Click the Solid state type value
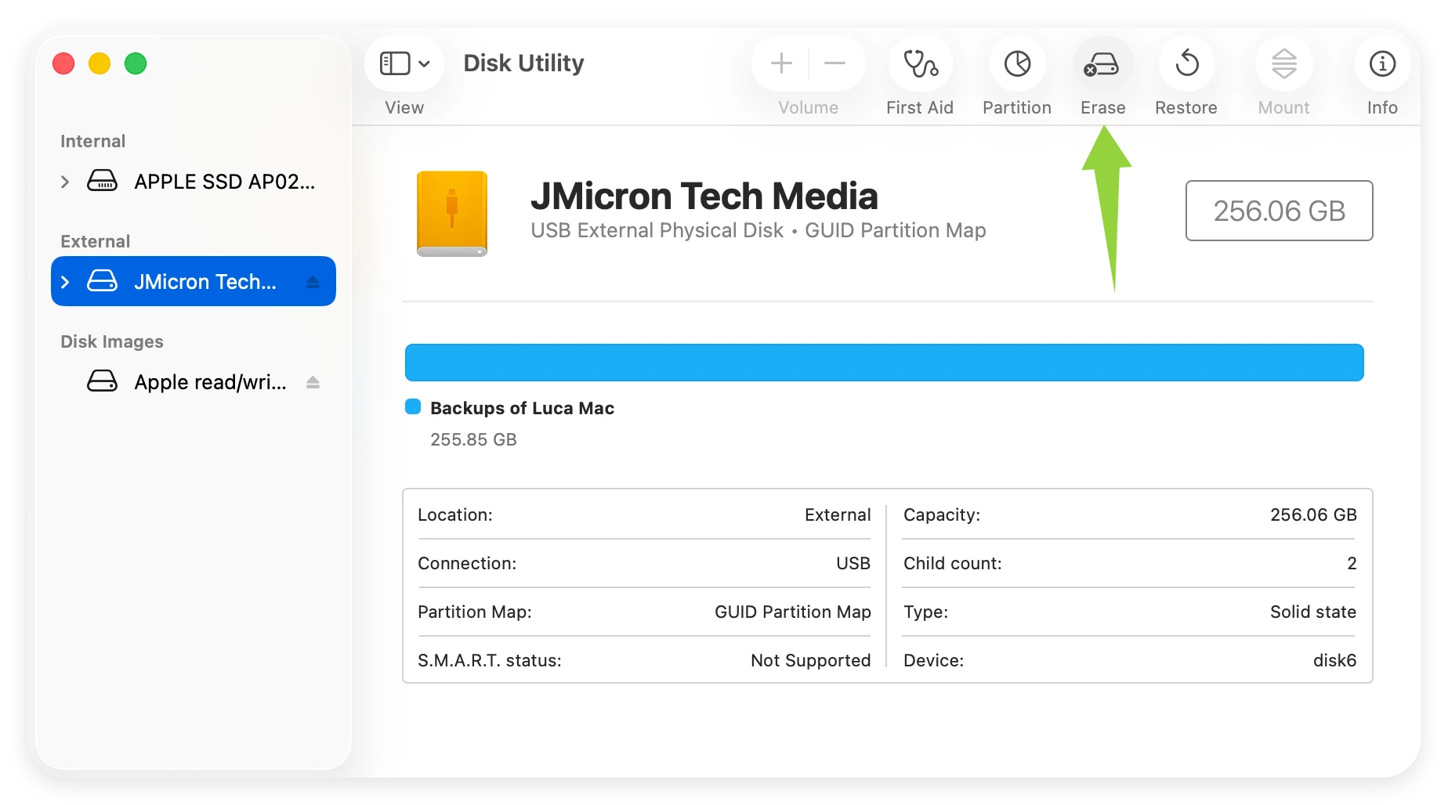 click(x=1312, y=612)
